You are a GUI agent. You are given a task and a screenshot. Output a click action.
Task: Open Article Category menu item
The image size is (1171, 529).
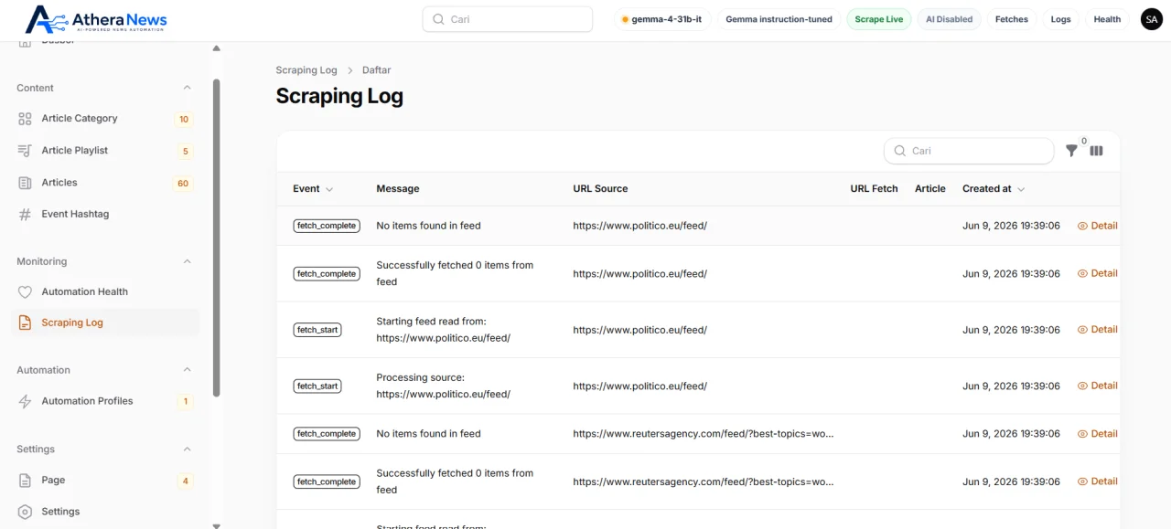[104, 119]
